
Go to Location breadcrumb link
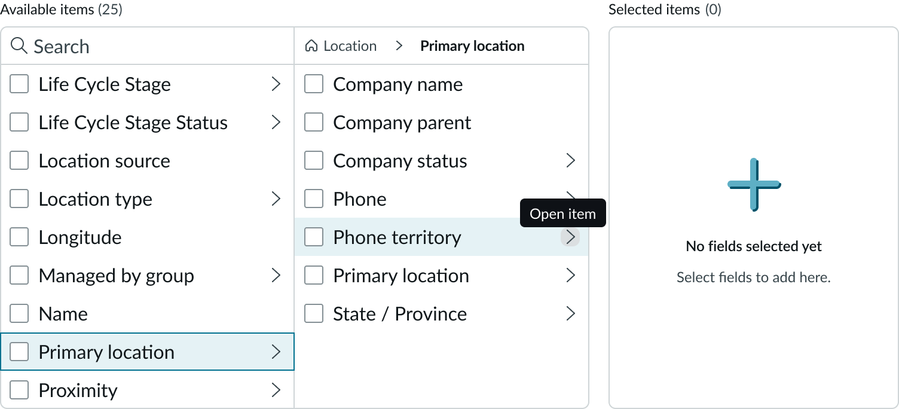click(x=350, y=46)
